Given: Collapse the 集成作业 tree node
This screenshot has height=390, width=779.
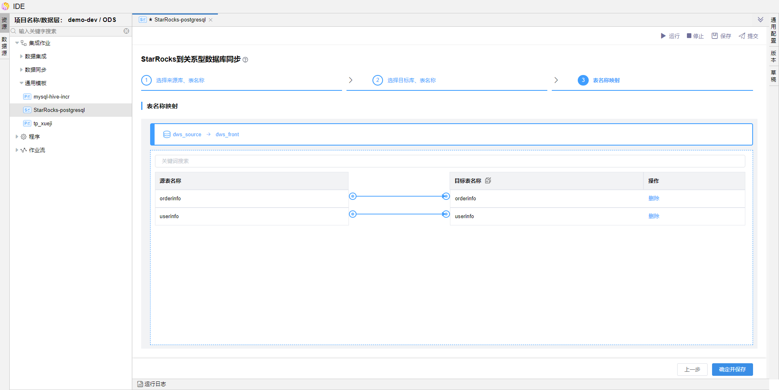Looking at the screenshot, I should [17, 43].
